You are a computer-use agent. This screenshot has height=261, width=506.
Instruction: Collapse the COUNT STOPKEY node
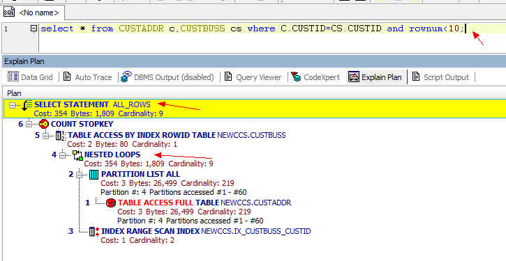(x=29, y=124)
